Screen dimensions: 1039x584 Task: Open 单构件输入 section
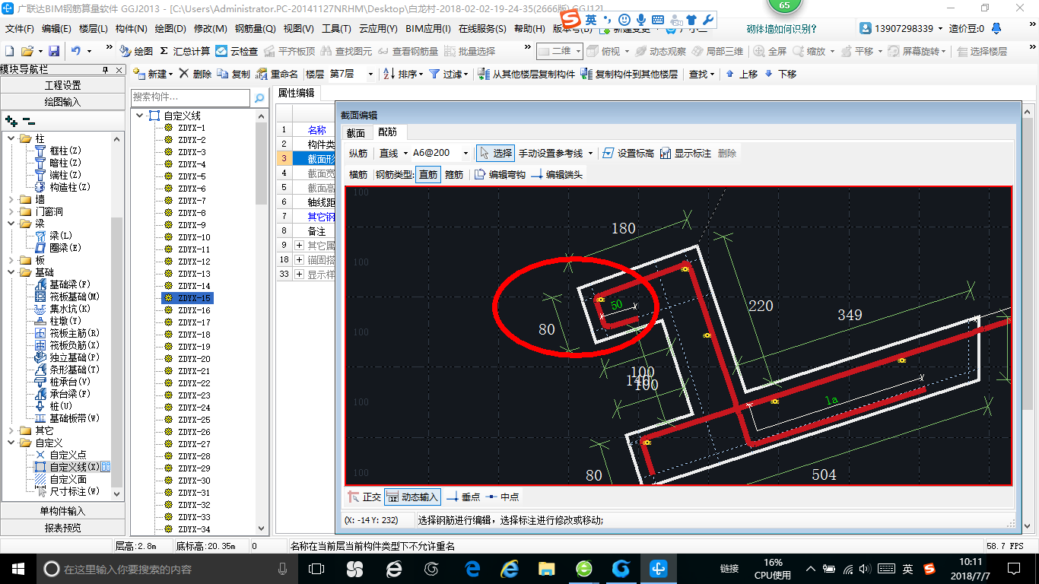[63, 511]
